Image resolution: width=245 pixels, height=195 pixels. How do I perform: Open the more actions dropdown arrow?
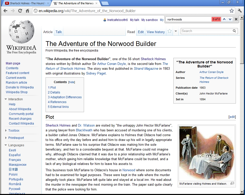click(x=176, y=31)
